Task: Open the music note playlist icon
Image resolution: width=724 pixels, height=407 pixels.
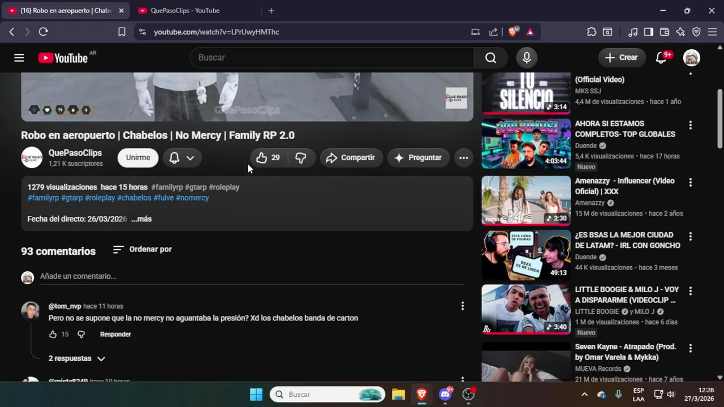Action: [633, 32]
